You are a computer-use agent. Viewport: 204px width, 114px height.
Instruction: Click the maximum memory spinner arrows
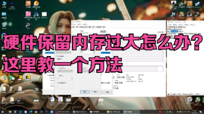click(x=94, y=52)
